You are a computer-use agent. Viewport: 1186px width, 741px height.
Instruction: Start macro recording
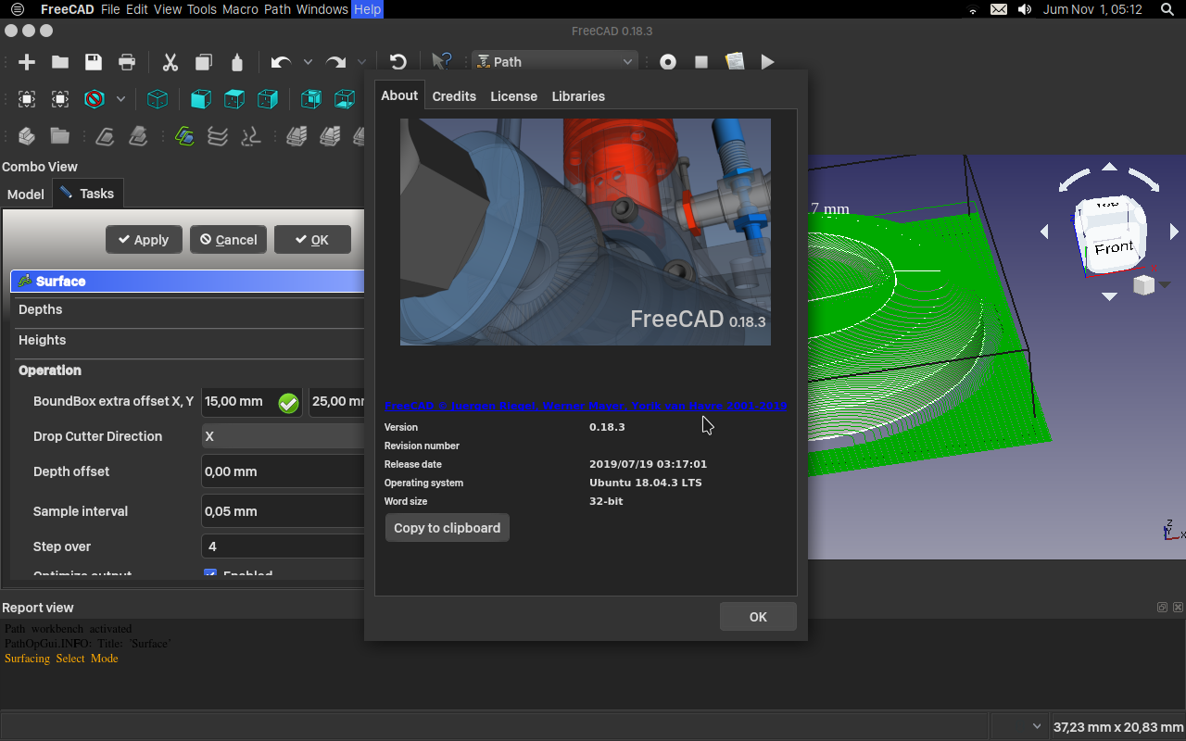(668, 62)
